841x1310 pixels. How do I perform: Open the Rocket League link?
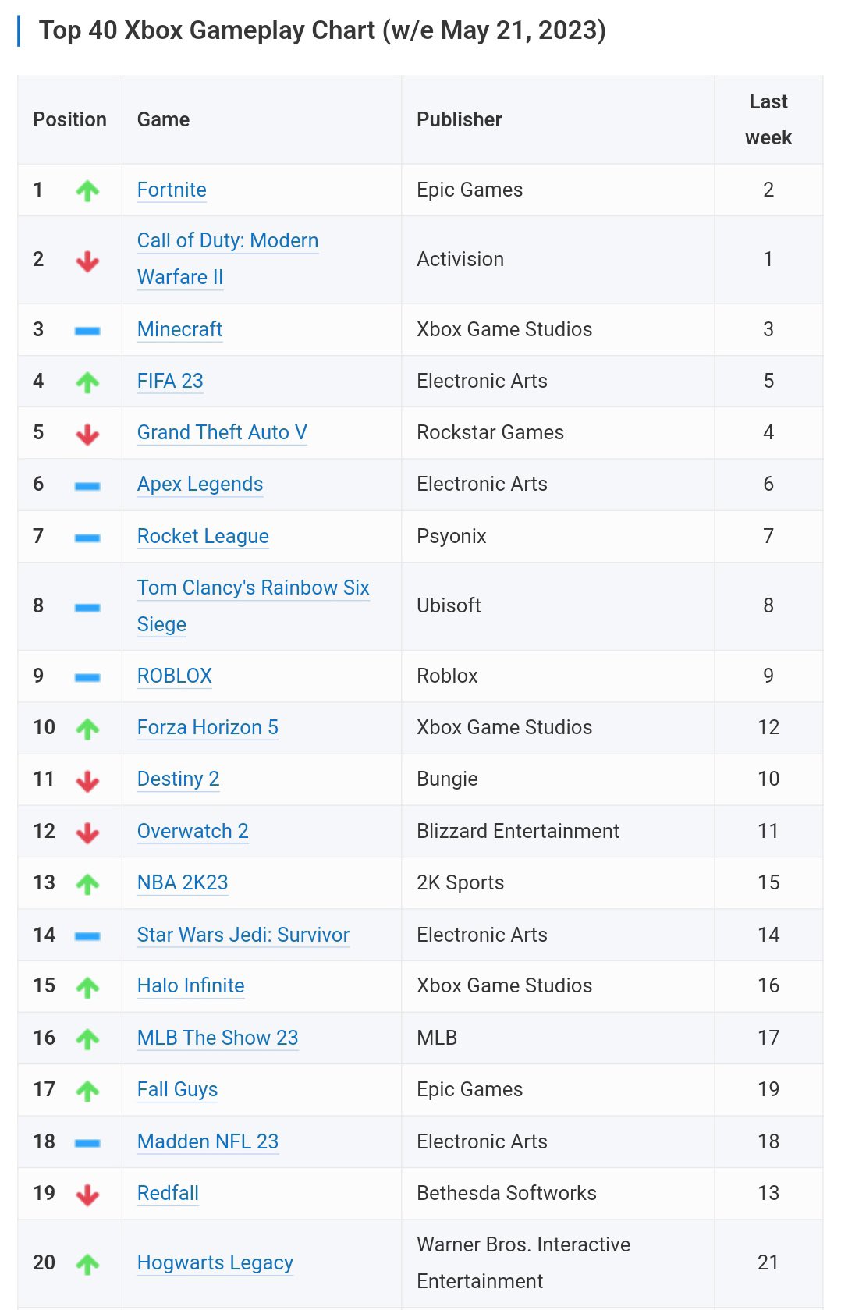203,536
